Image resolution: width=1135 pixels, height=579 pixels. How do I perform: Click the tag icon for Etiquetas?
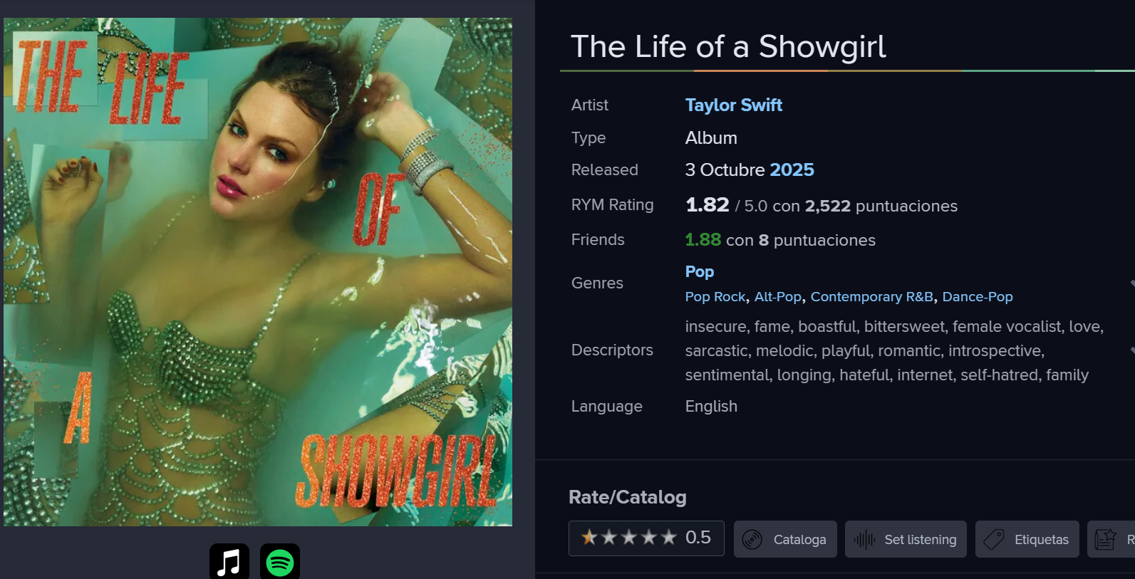(994, 540)
